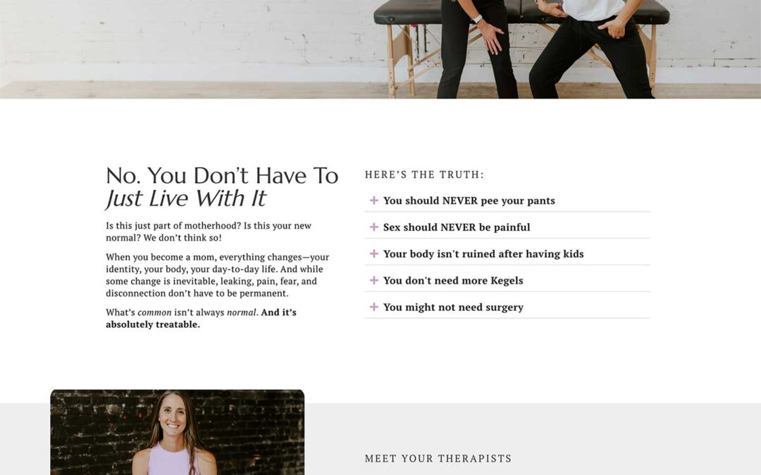The height and width of the screenshot is (475, 761).
Task: Click the "Is this just part of motherhood?" paragraph
Action: tap(209, 232)
